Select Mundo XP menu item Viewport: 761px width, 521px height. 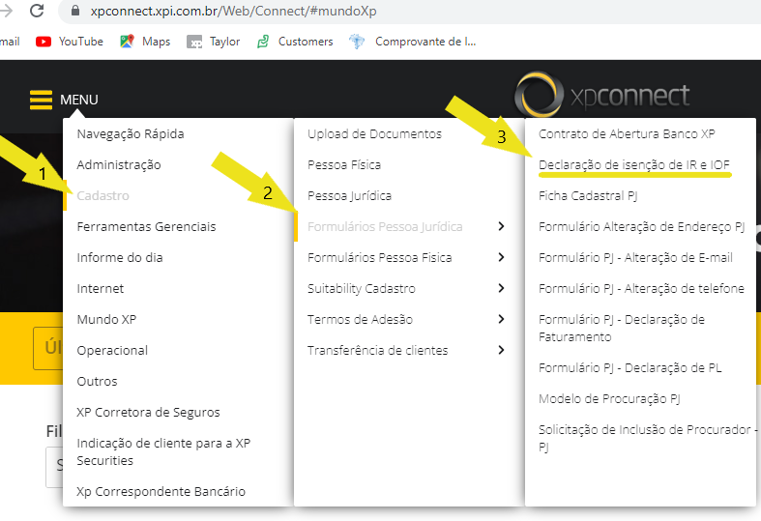pyautogui.click(x=106, y=320)
